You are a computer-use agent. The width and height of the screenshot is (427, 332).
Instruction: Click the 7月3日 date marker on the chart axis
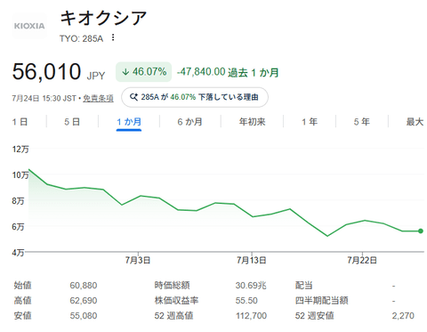(138, 260)
